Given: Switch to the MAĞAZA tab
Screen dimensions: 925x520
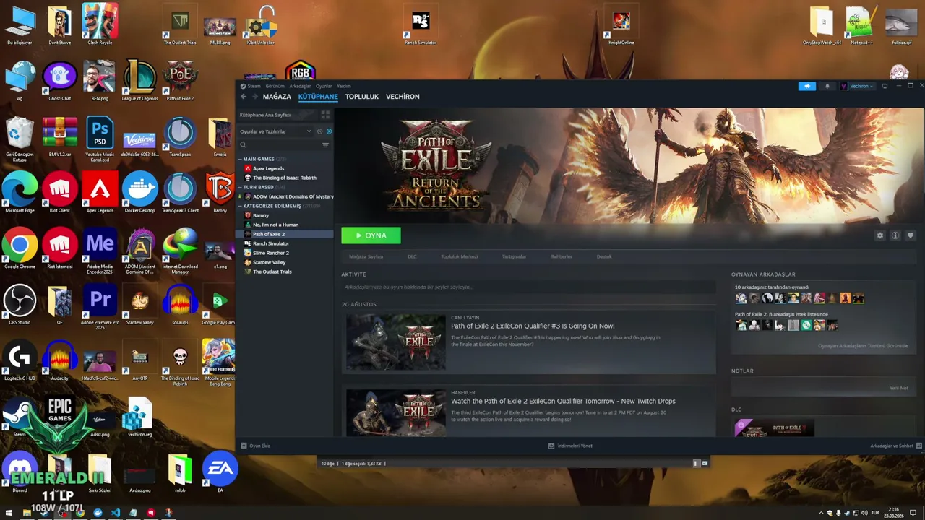Looking at the screenshot, I should [x=277, y=97].
